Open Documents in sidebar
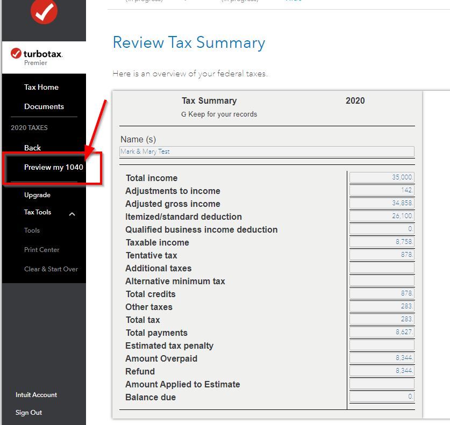 click(44, 106)
